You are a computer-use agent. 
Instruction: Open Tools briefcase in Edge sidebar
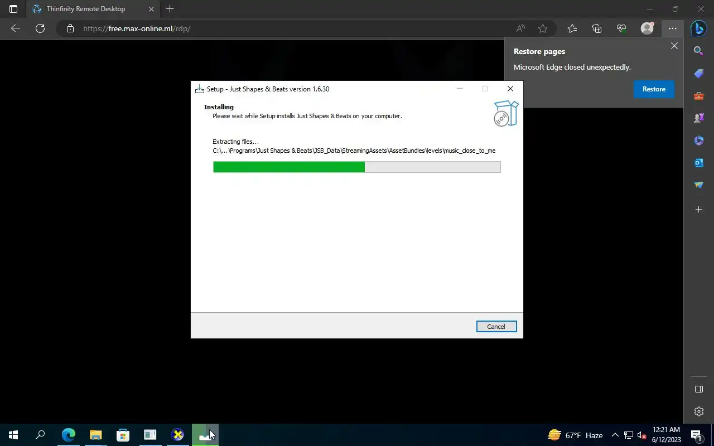coord(699,96)
